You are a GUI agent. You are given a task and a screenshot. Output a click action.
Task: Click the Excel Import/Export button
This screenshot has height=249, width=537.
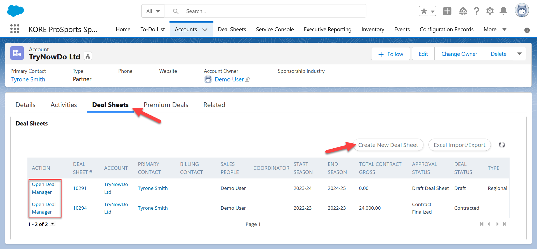(460, 145)
